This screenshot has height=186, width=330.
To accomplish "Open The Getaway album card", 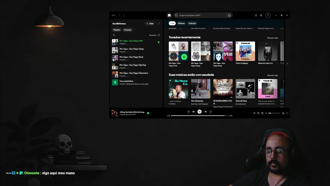I will (201, 92).
